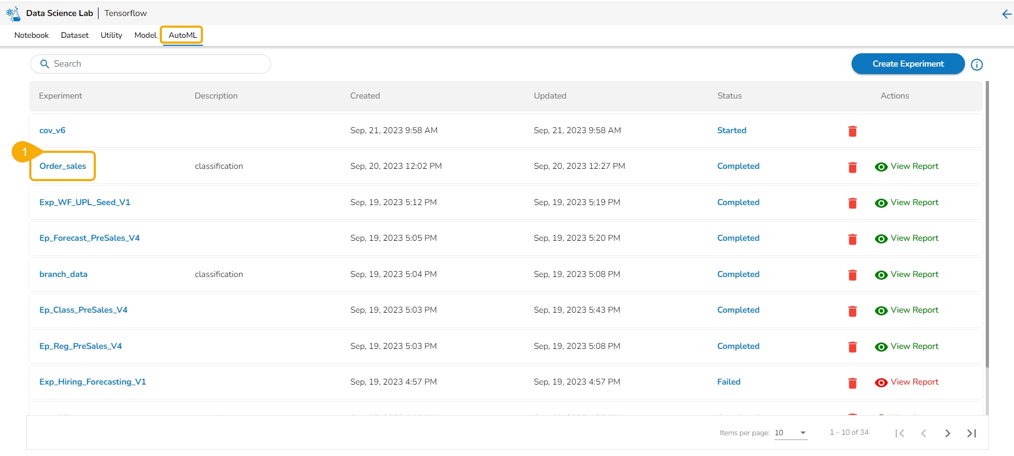Click the Created column header
This screenshot has width=1014, height=456.
[365, 96]
